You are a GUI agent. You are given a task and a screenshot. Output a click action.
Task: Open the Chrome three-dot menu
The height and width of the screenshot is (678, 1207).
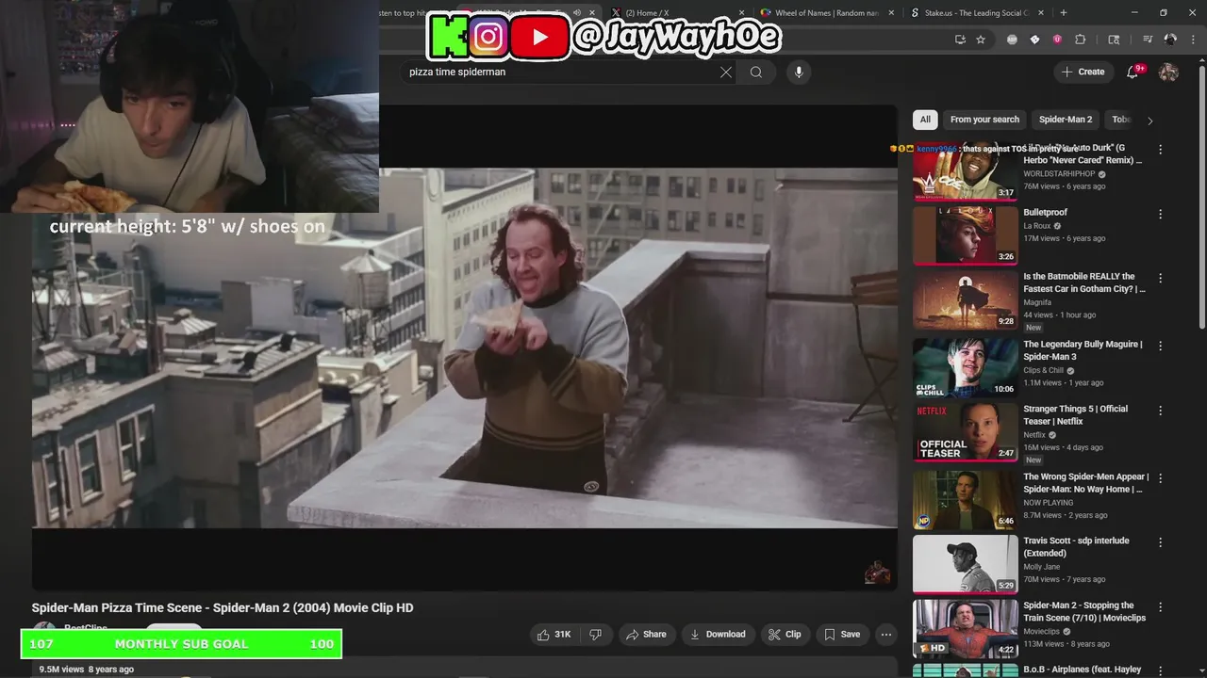pos(1192,40)
